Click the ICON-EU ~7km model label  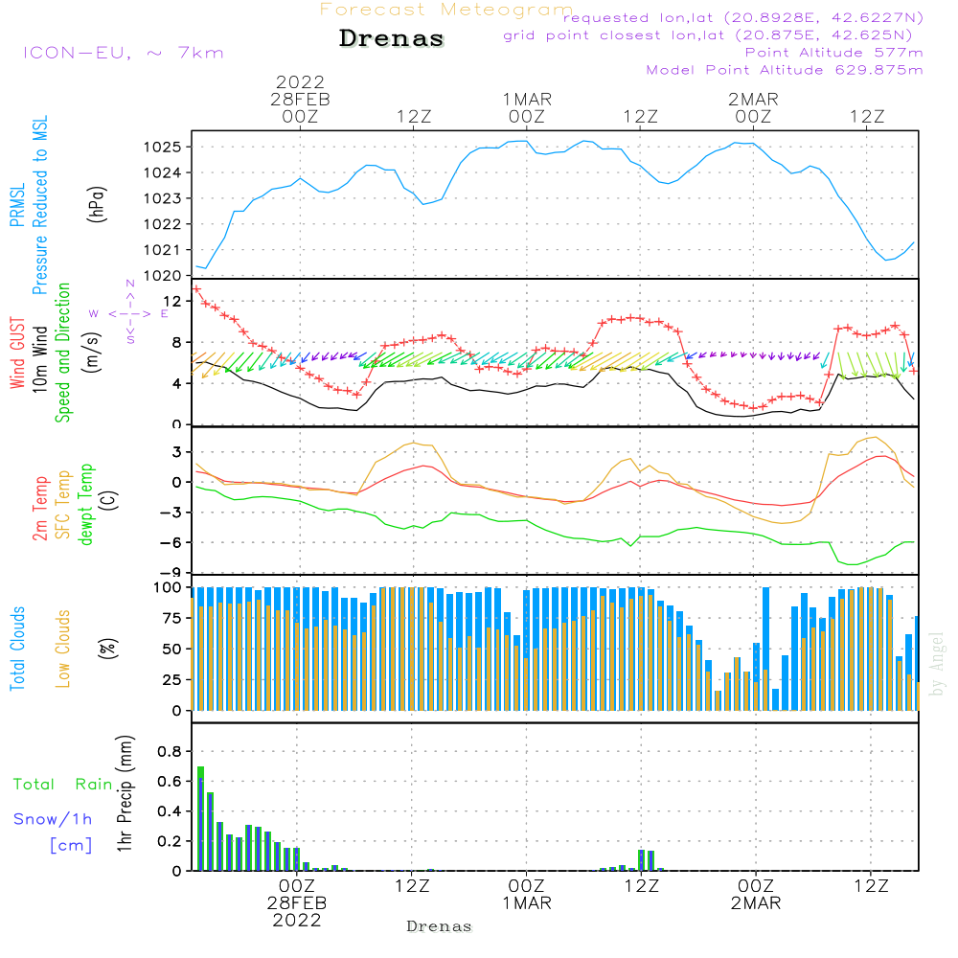click(123, 53)
